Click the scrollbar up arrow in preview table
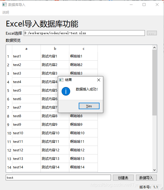The image size is (164, 190). (x=154, y=48)
